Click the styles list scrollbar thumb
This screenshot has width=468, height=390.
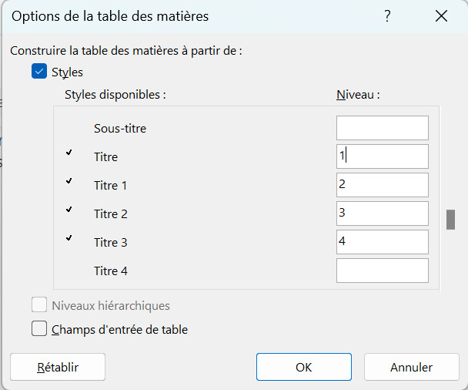tap(450, 219)
